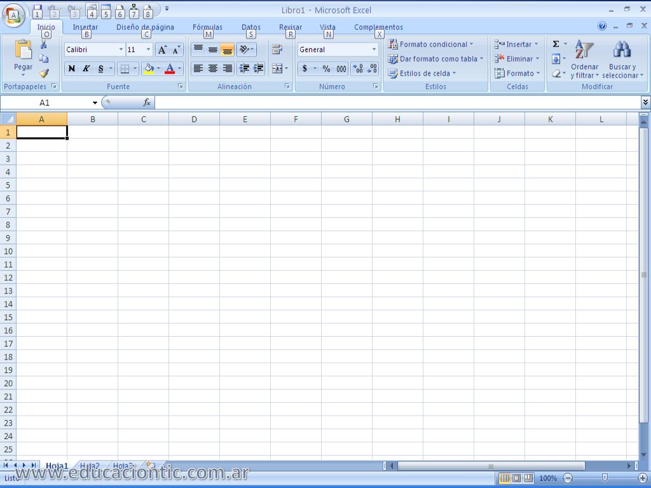Click the orientation text angle icon
The image size is (651, 488).
point(246,50)
